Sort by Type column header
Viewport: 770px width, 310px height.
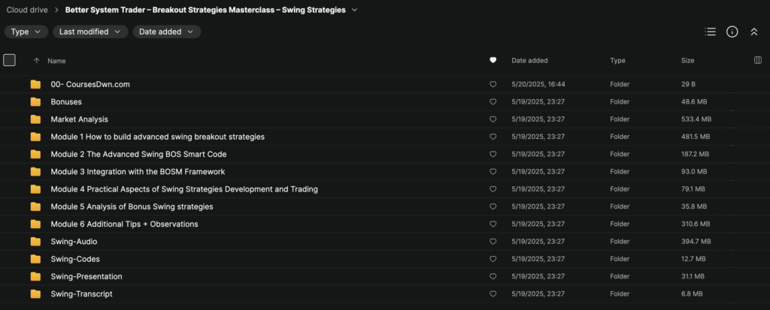pyautogui.click(x=618, y=60)
